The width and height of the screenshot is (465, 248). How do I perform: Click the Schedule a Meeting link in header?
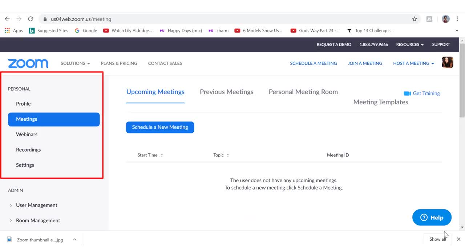(314, 63)
